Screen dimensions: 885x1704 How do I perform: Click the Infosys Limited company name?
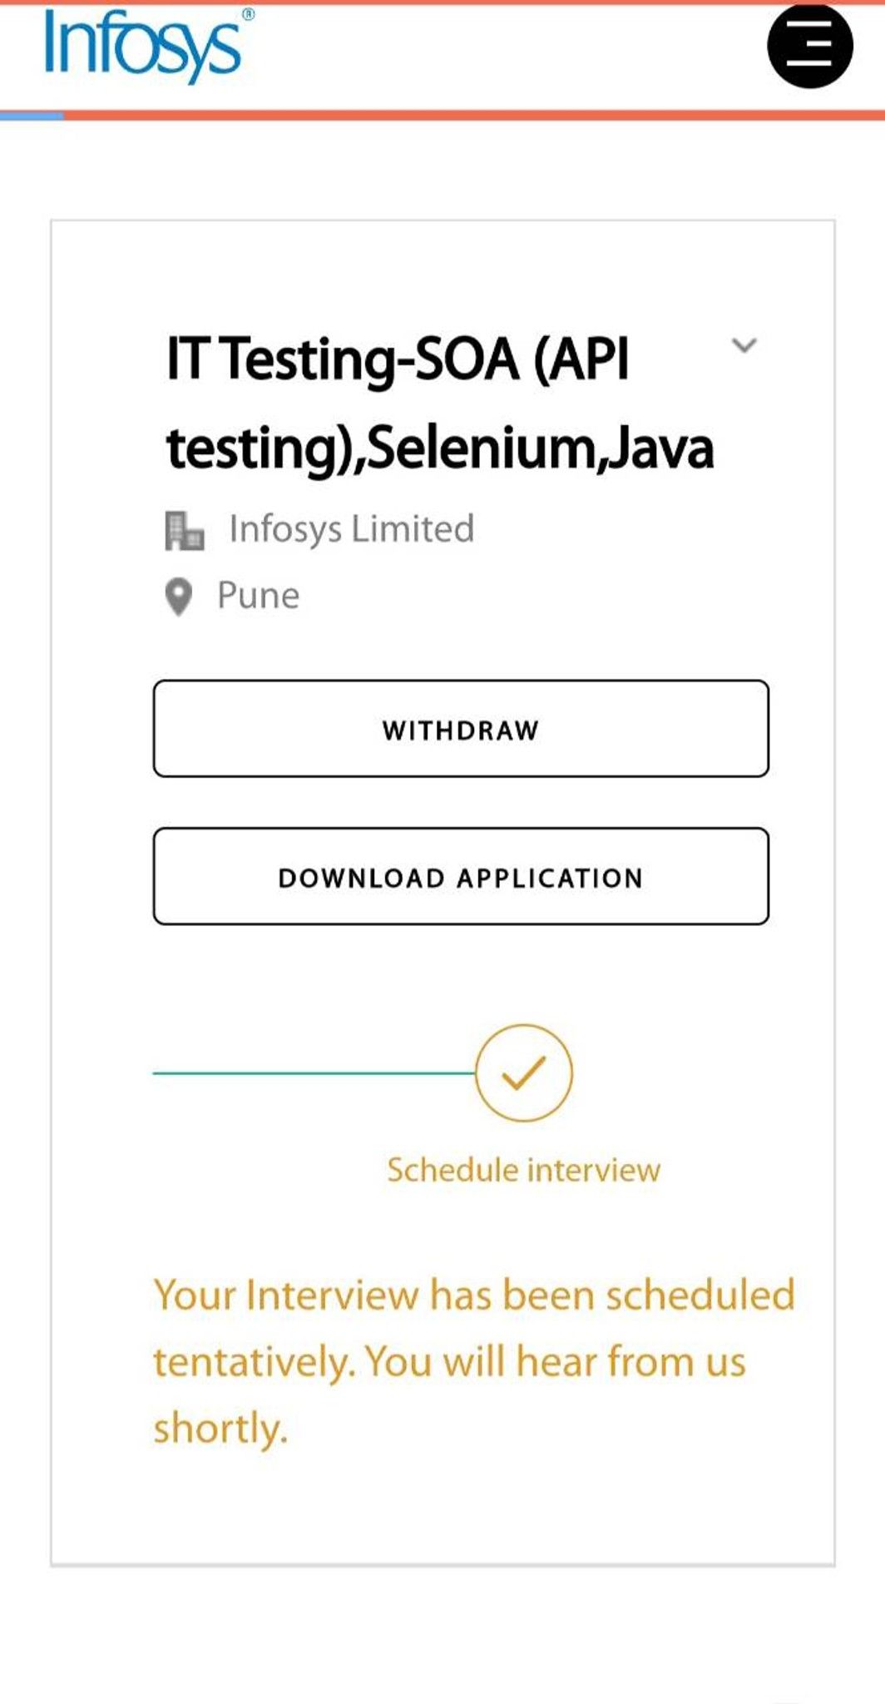point(351,528)
